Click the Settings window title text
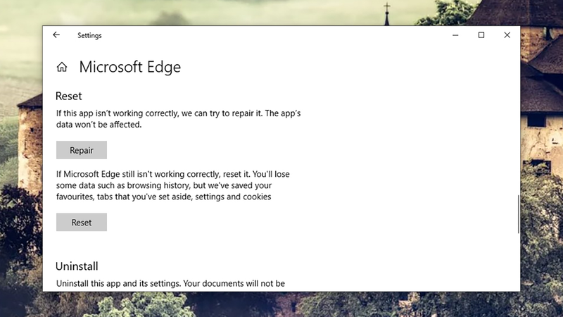Screen dimensions: 563x317 click(89, 35)
